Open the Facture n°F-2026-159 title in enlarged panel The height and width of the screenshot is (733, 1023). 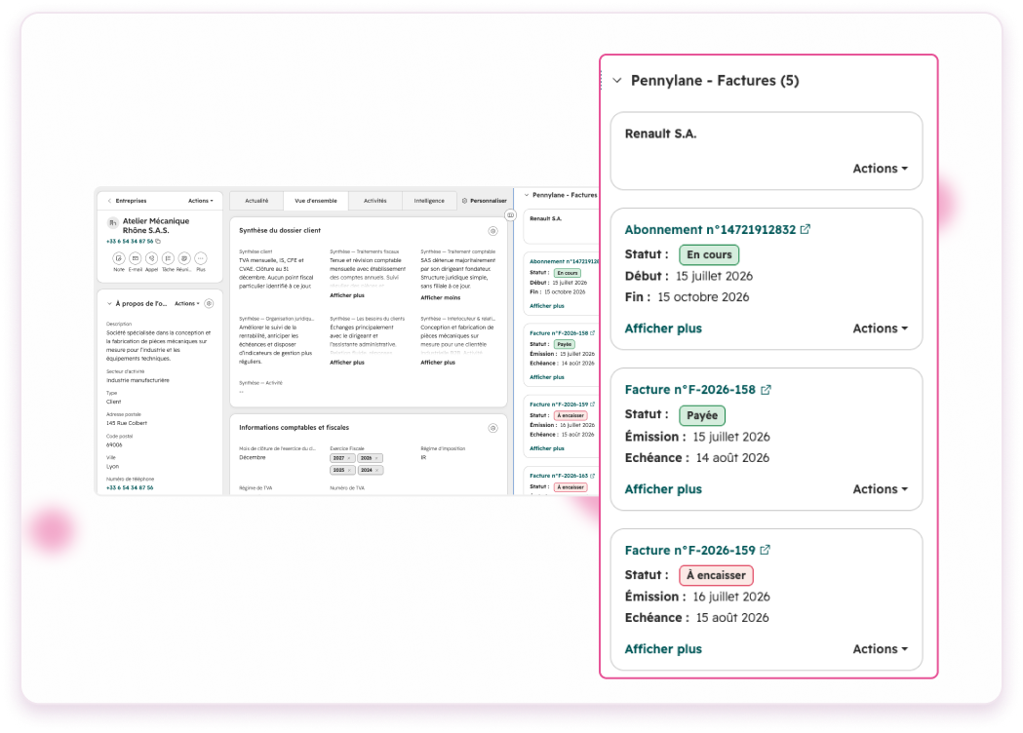tap(689, 551)
